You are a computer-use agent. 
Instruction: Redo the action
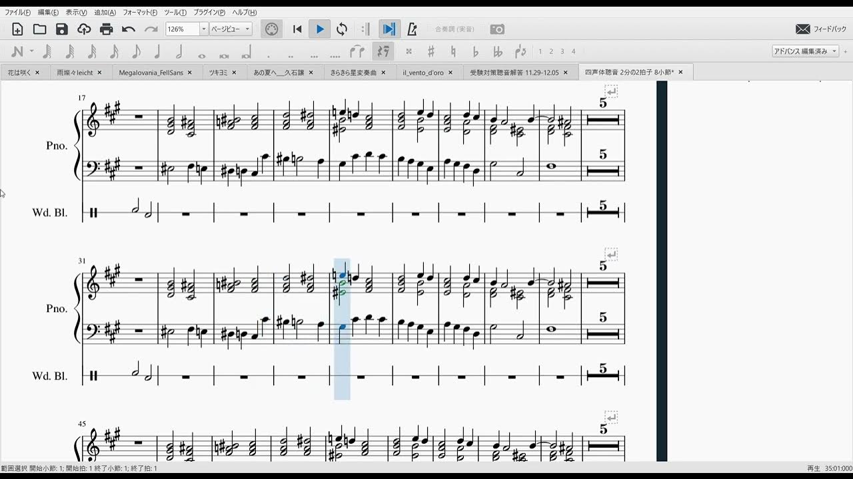coord(151,29)
